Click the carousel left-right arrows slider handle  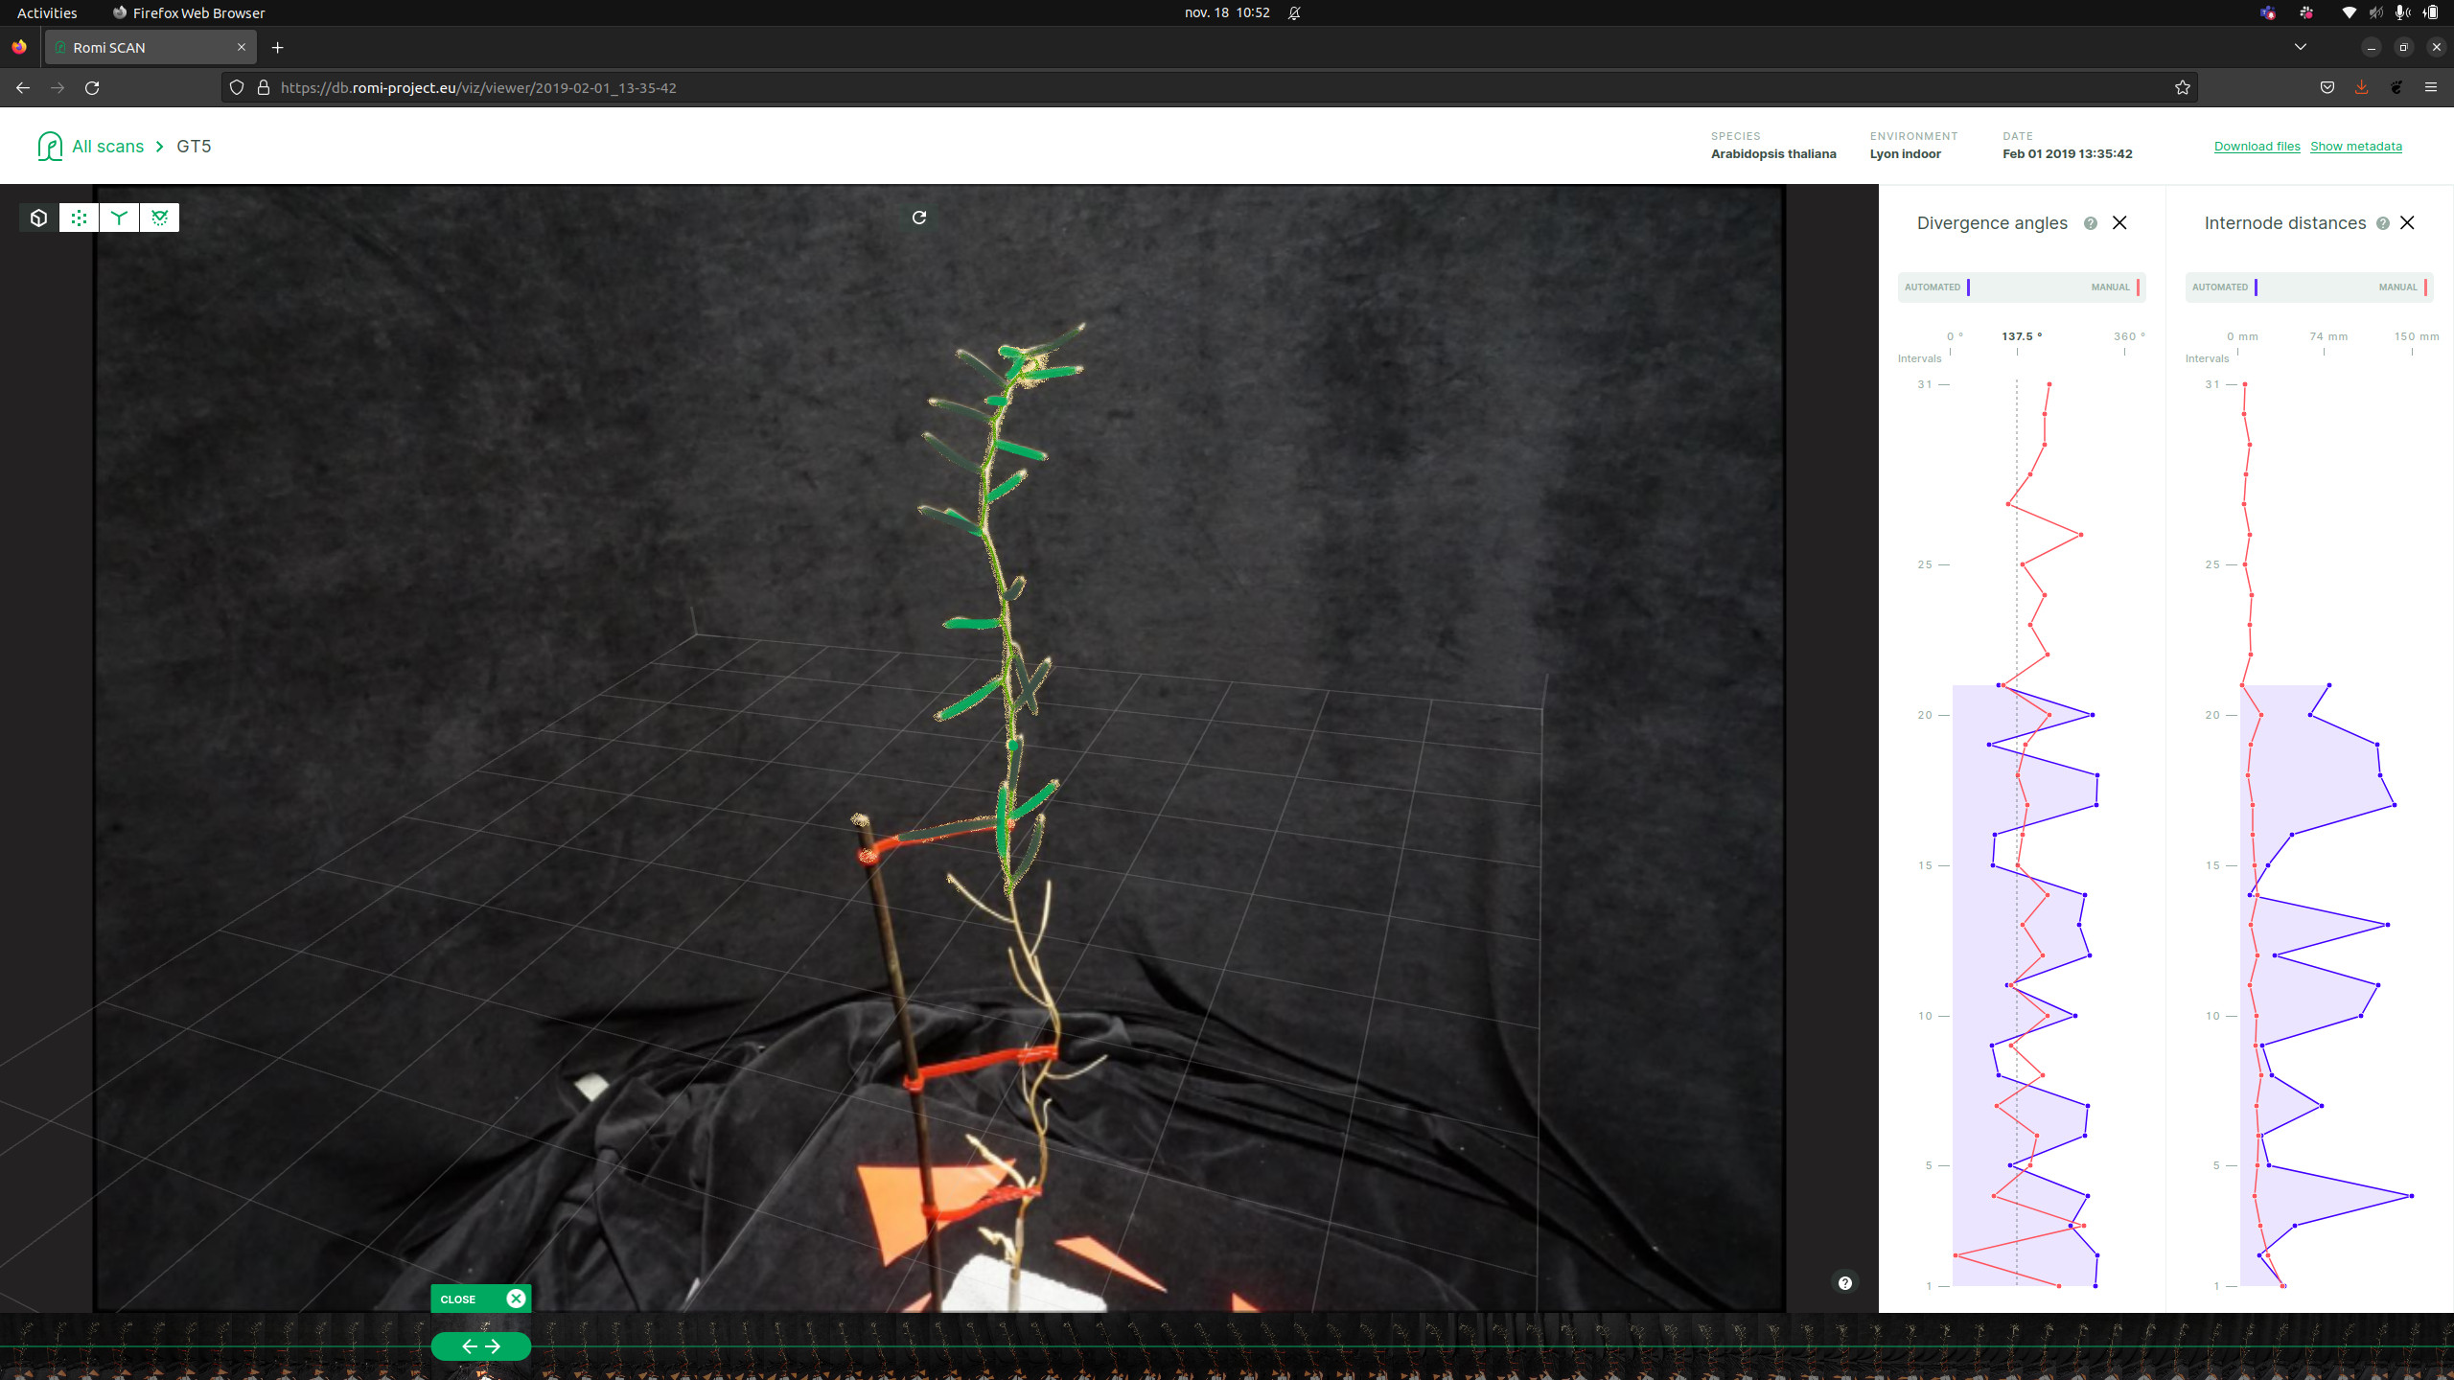tap(480, 1345)
